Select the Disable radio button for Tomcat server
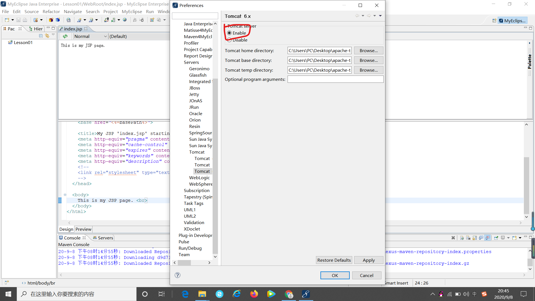The width and height of the screenshot is (535, 301). pos(229,40)
